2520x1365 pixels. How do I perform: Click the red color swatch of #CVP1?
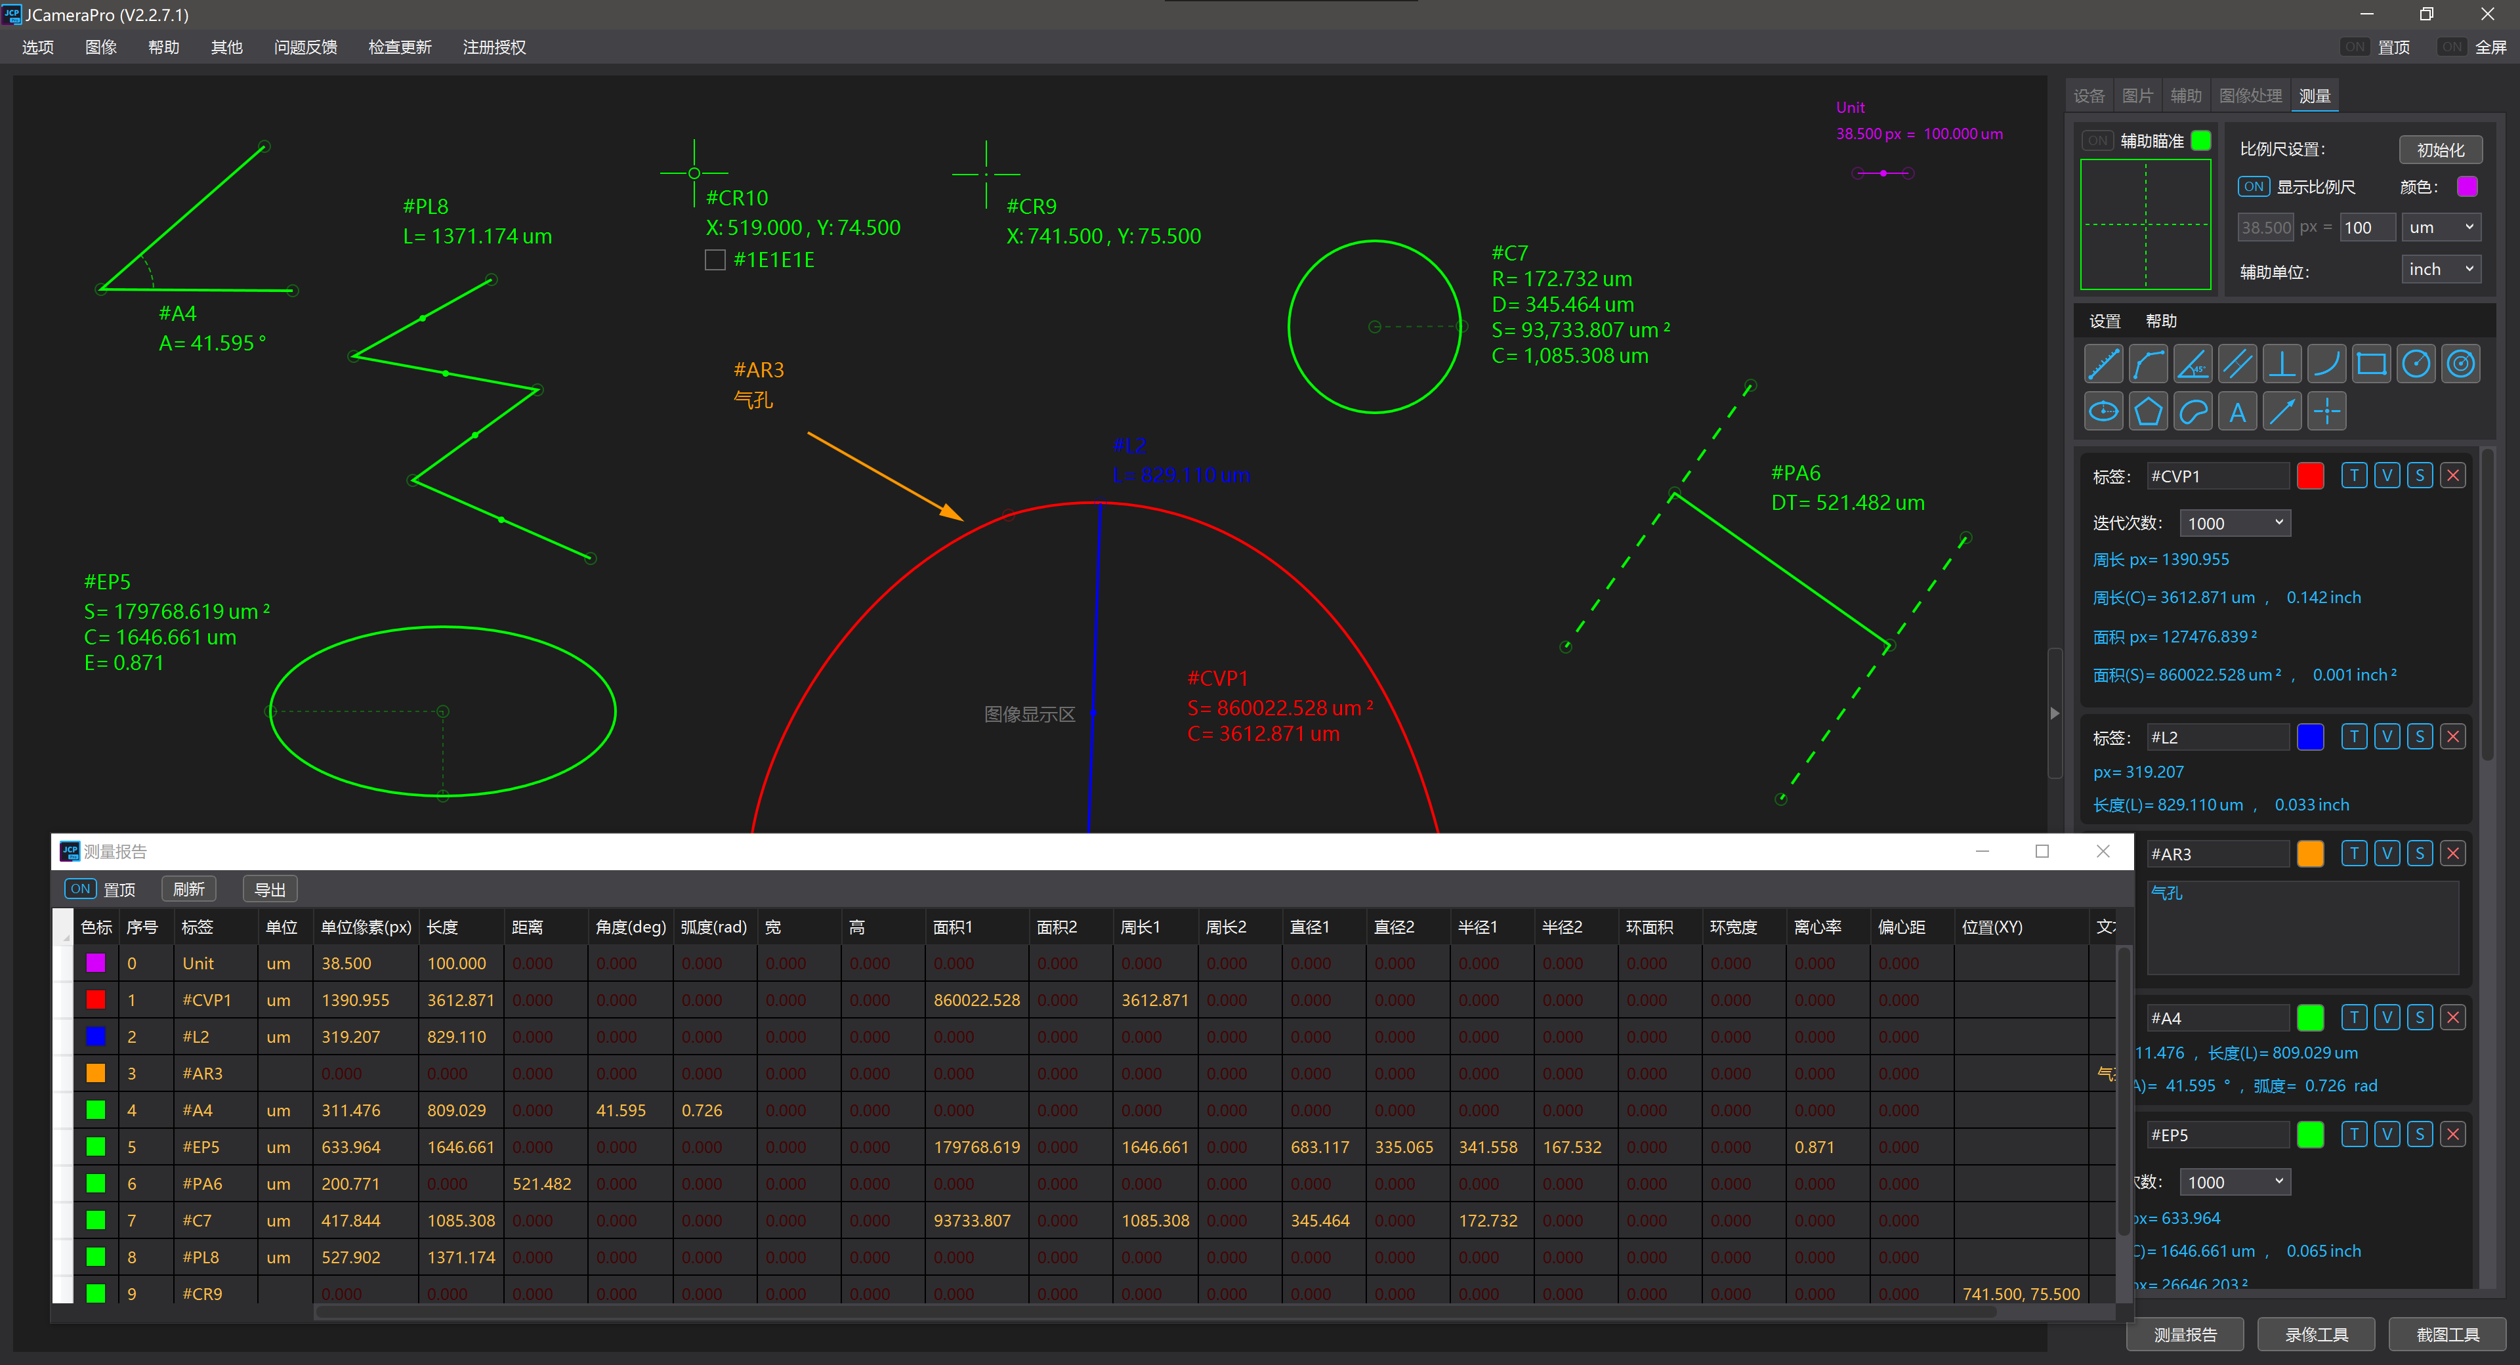(2310, 476)
